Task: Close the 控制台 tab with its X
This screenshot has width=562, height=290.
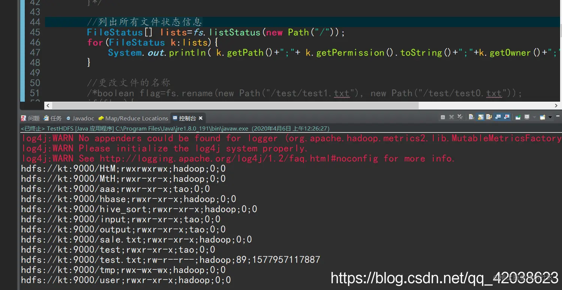Action: pos(201,118)
